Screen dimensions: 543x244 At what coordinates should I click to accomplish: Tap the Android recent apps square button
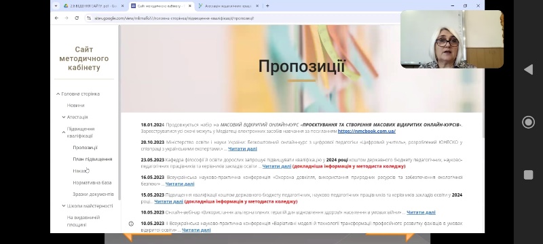pyautogui.click(x=528, y=175)
